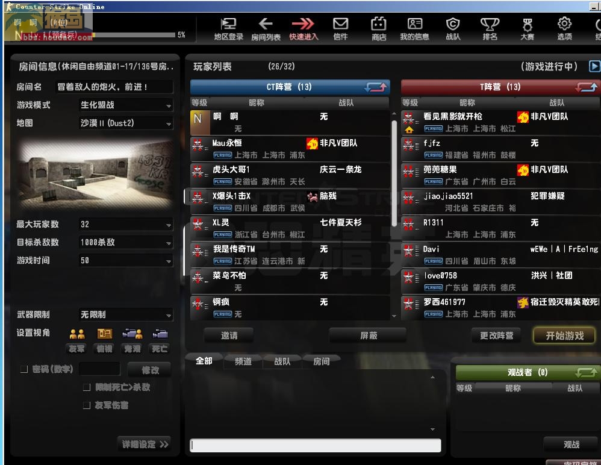601x465 pixels.
Task: Open the 商店 shop
Action: [x=379, y=29]
